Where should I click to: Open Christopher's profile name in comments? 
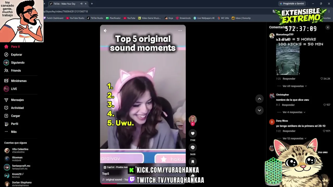[x=283, y=95]
